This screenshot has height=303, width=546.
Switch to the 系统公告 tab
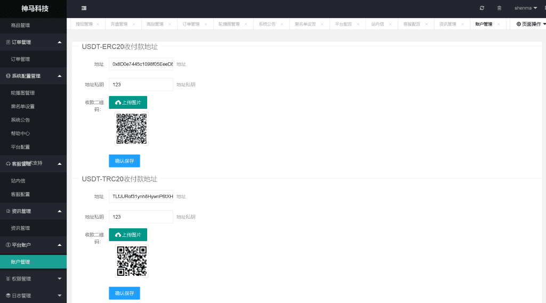(x=267, y=24)
